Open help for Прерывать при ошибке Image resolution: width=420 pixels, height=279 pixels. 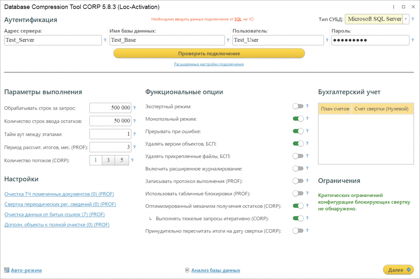pos(307,131)
